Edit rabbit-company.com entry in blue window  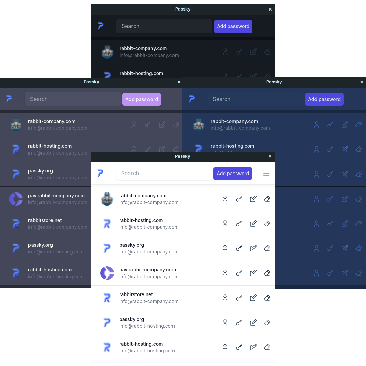(345, 125)
